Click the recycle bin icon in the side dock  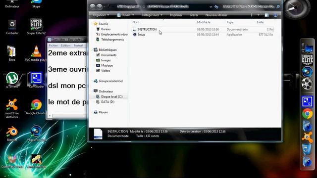click(307, 149)
